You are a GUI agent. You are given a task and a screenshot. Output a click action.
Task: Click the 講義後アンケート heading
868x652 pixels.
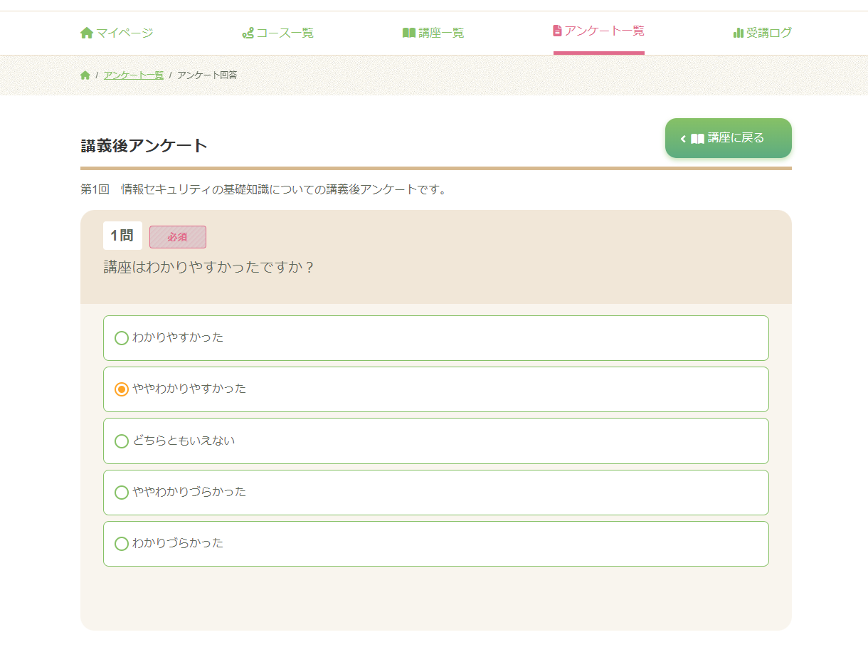coord(144,146)
